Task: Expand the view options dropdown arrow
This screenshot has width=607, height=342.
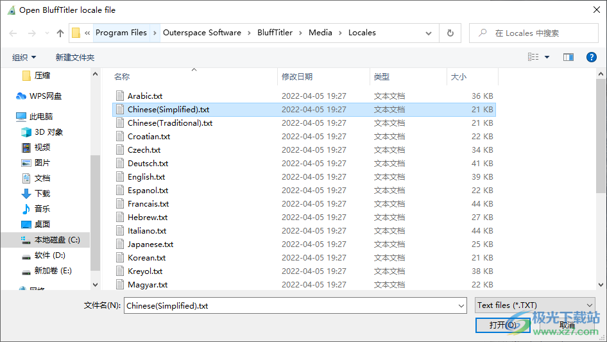Action: [x=547, y=57]
